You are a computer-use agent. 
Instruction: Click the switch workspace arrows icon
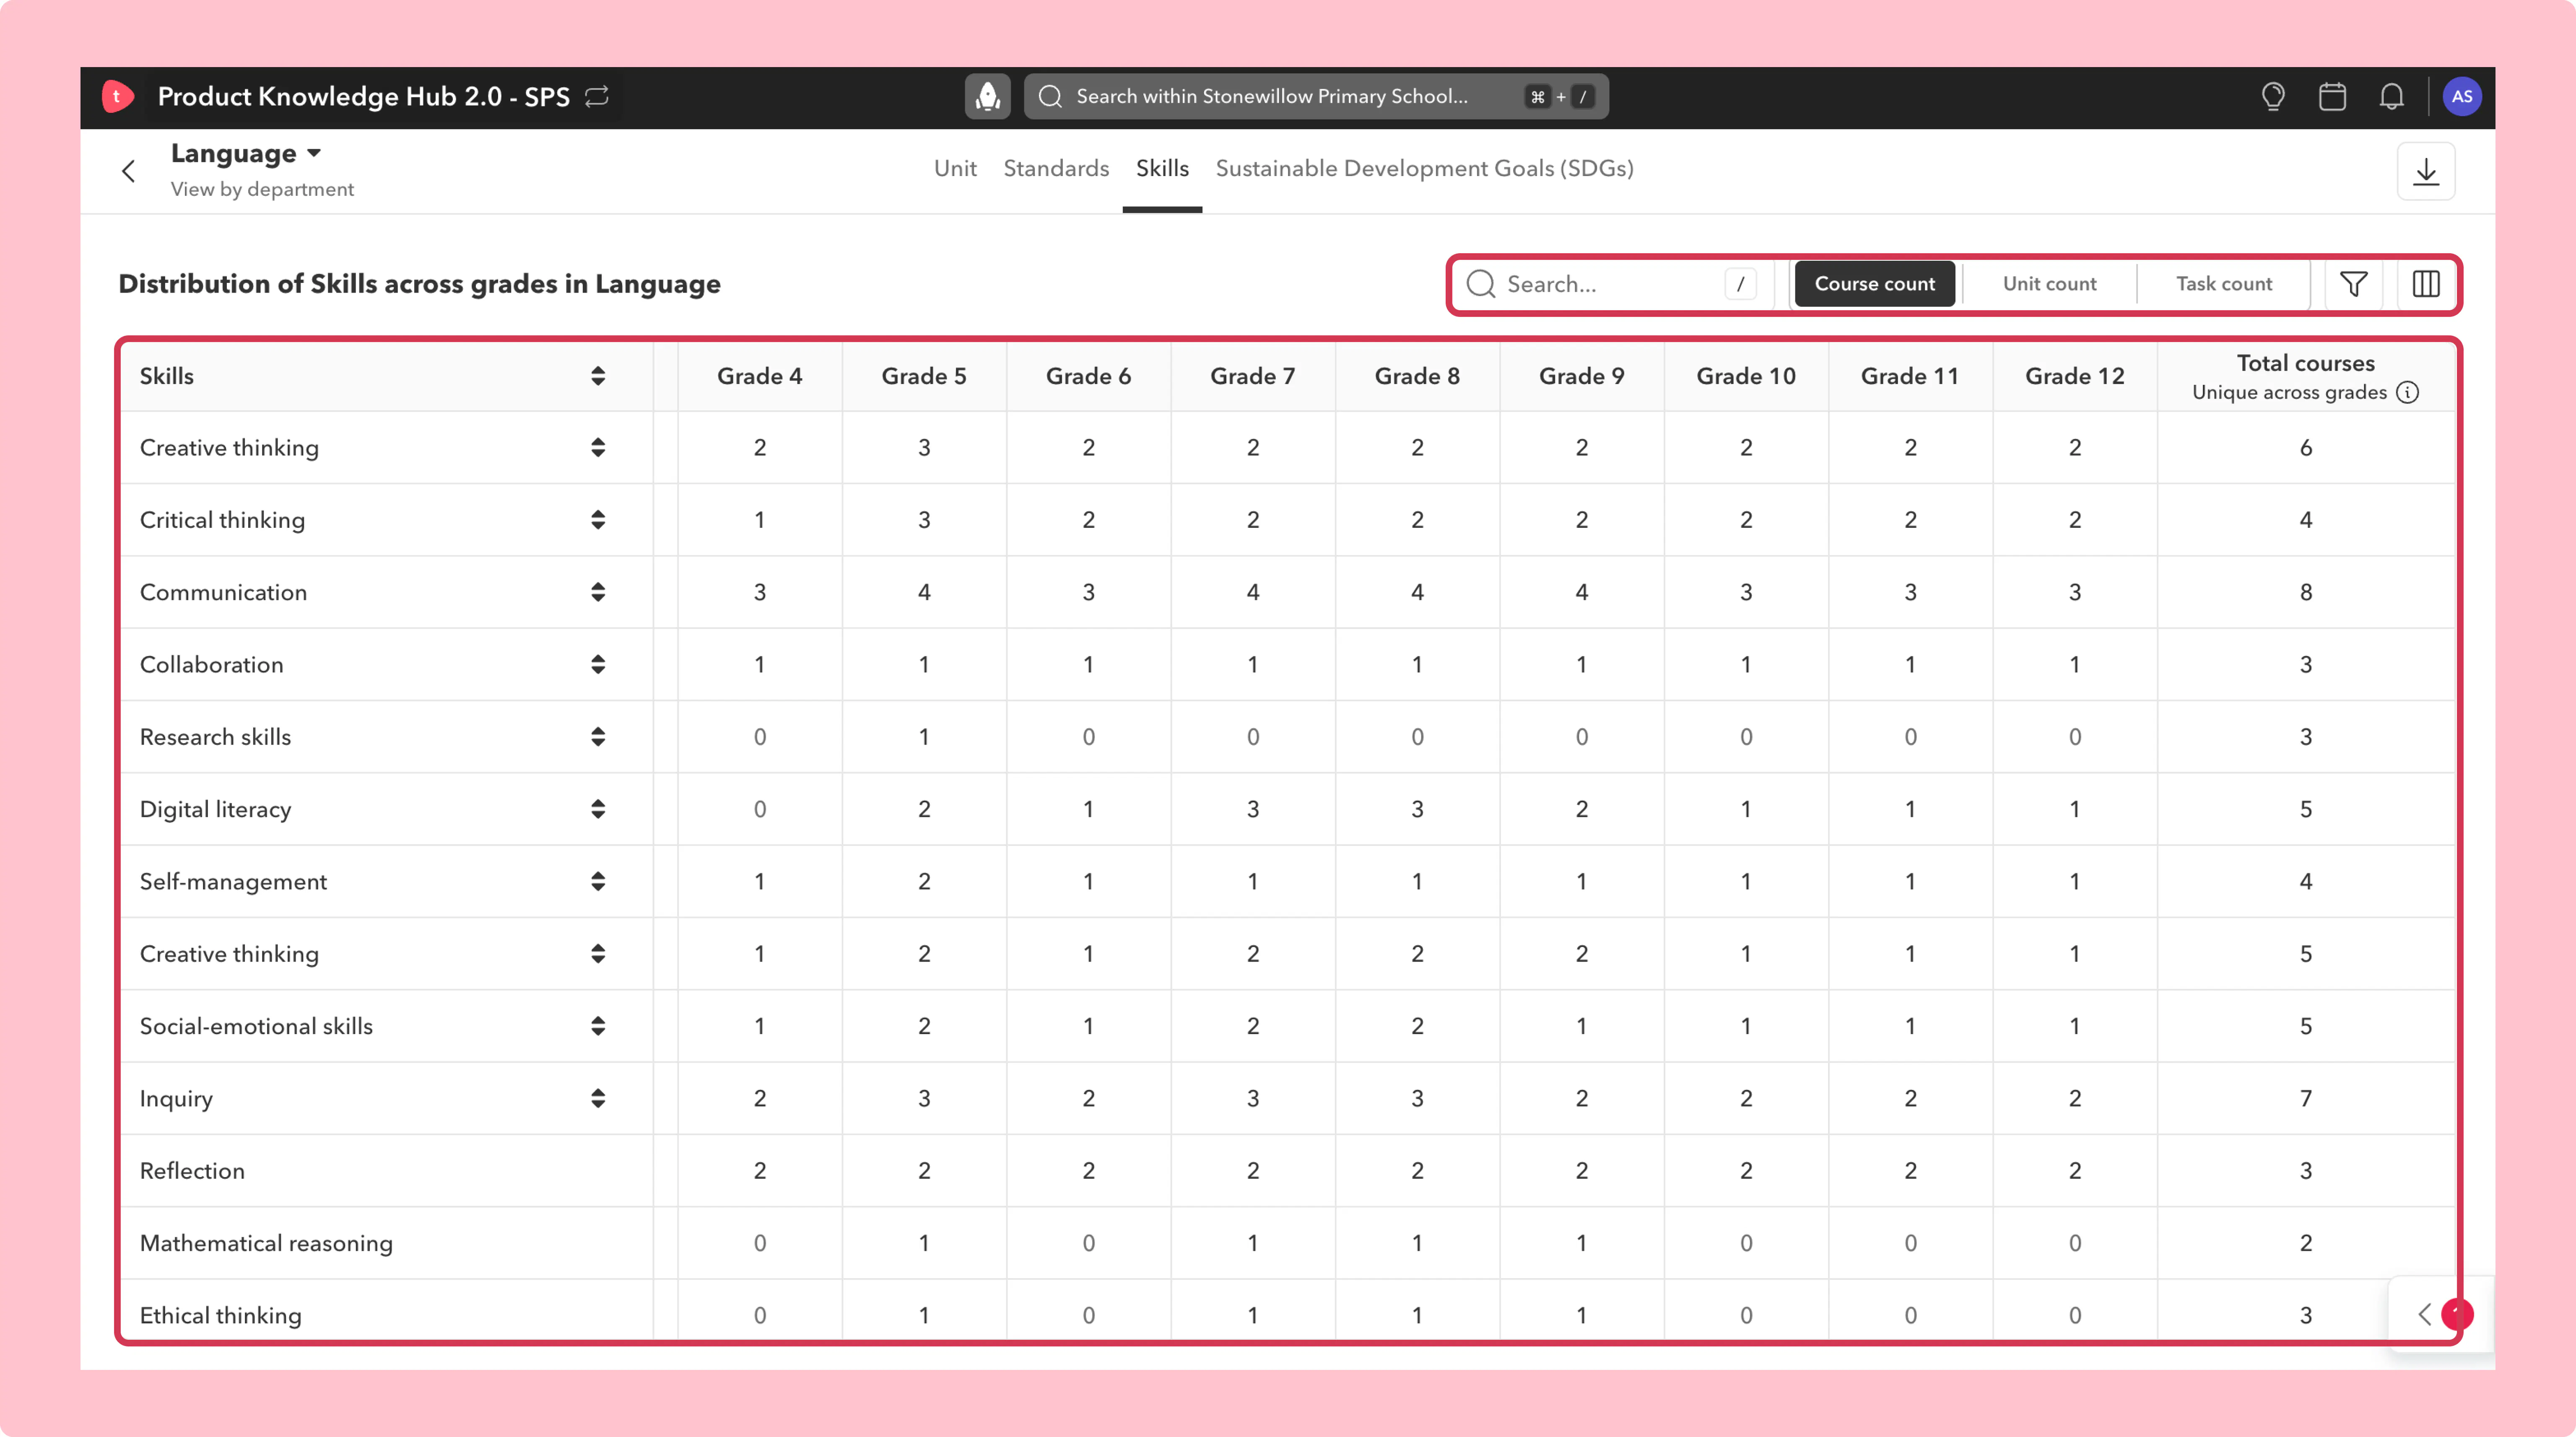click(x=597, y=96)
